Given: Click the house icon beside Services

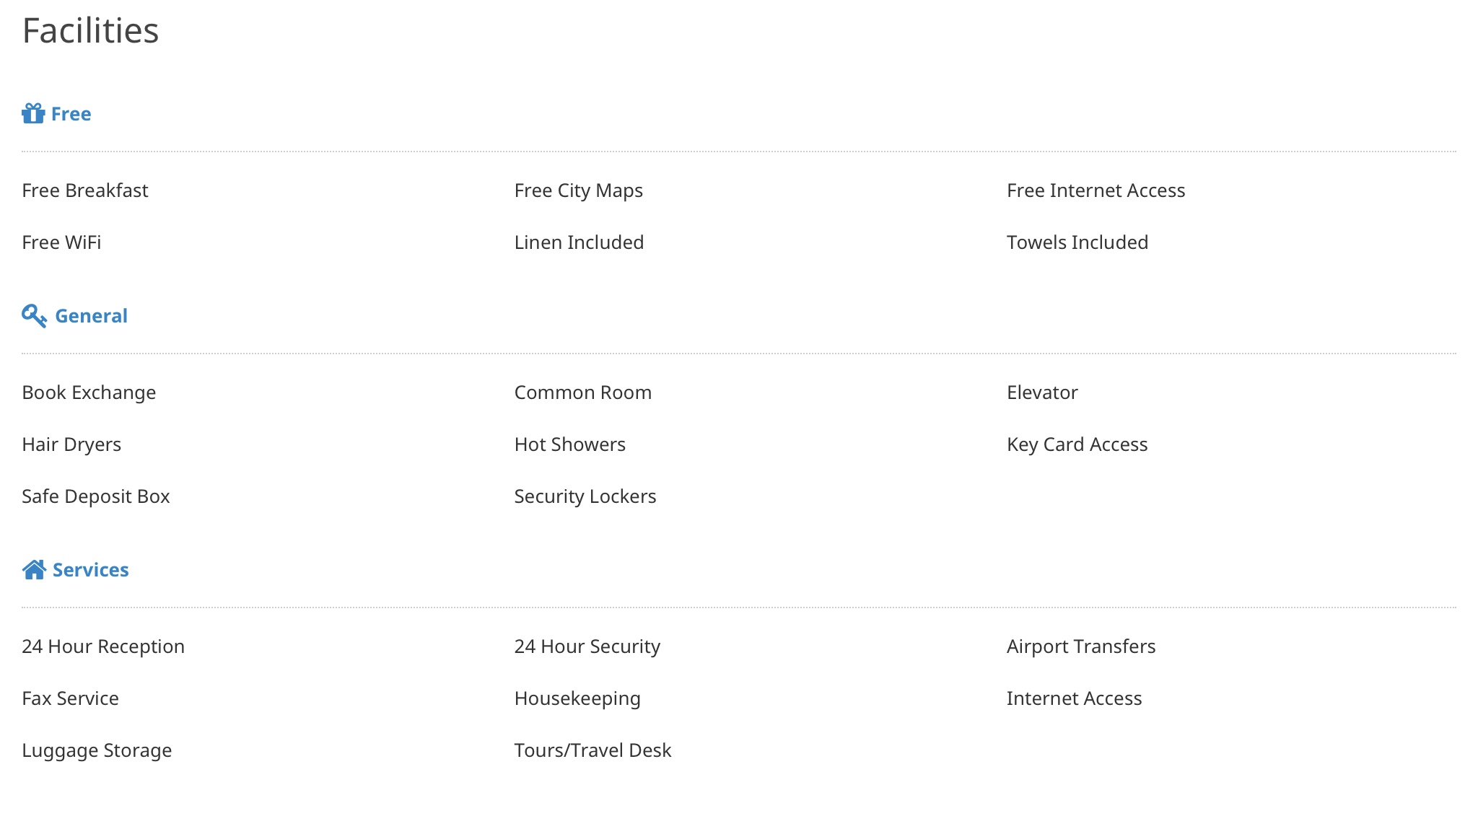Looking at the screenshot, I should [34, 570].
